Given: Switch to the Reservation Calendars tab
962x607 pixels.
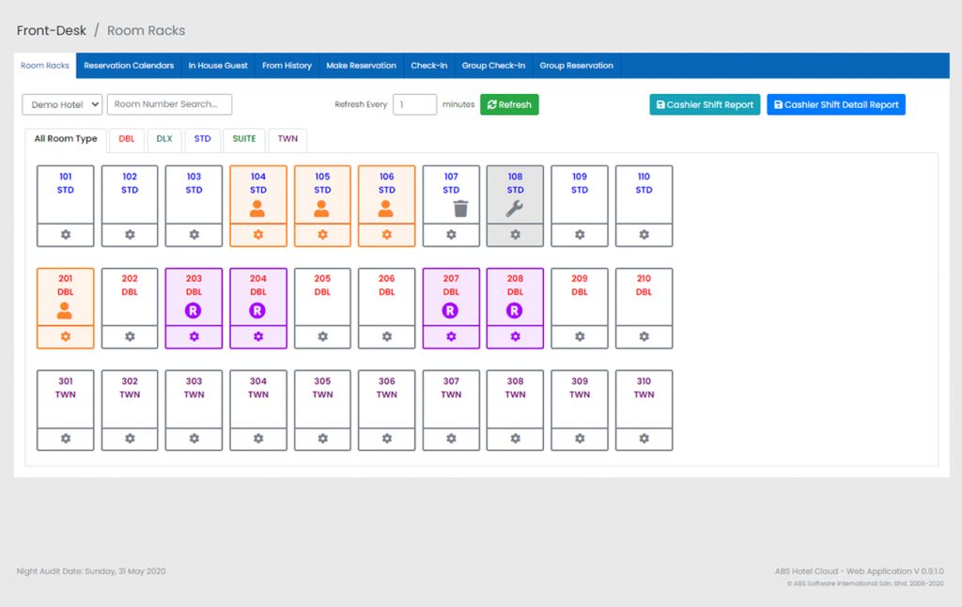Looking at the screenshot, I should pos(129,66).
